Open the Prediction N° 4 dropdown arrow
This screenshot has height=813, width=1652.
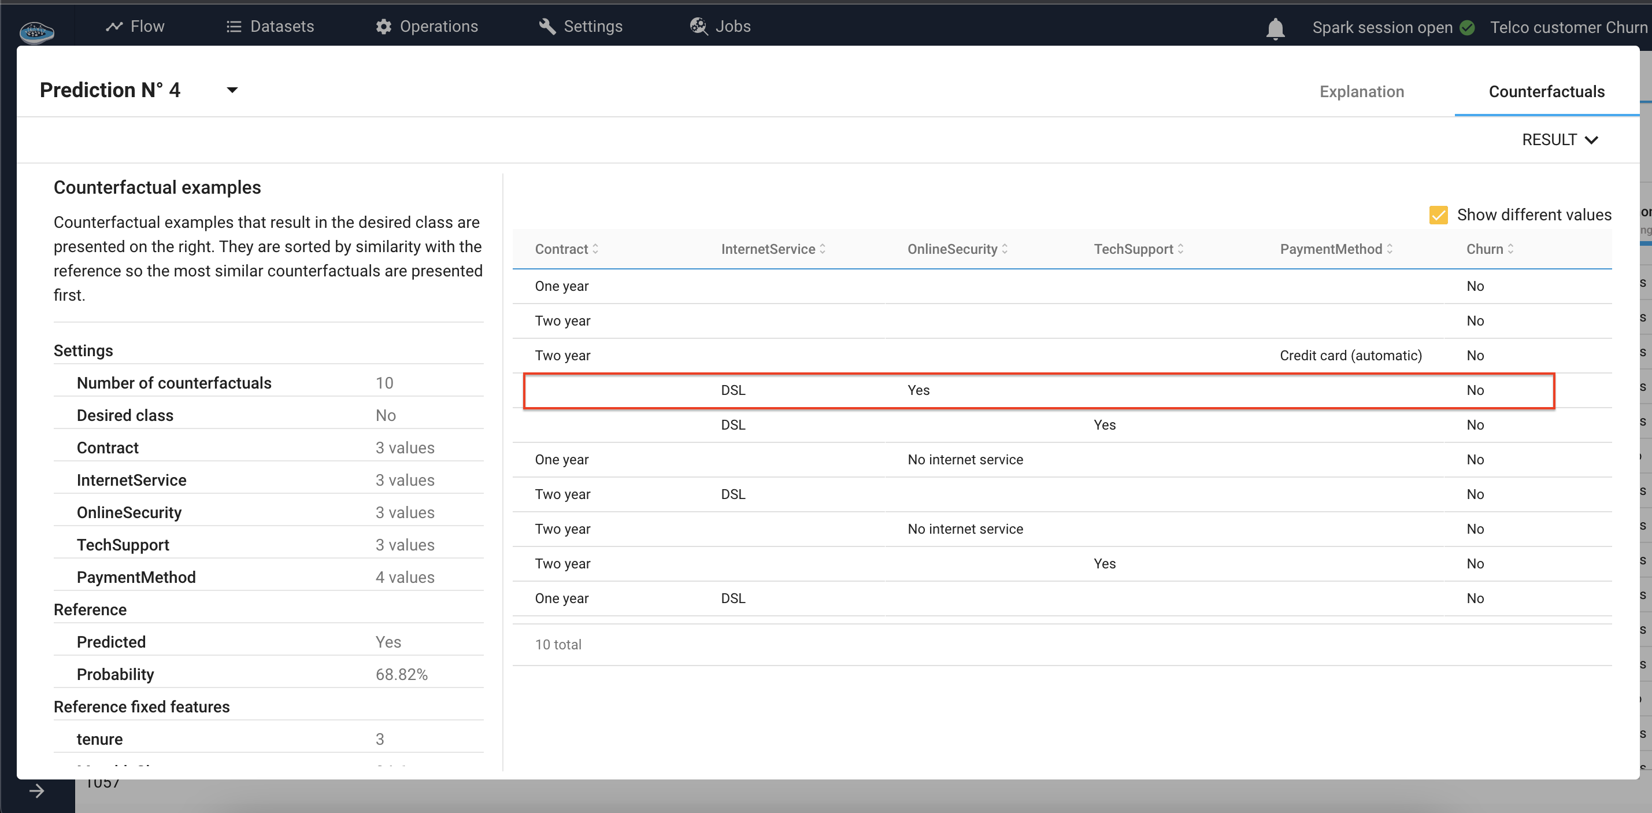(x=232, y=90)
